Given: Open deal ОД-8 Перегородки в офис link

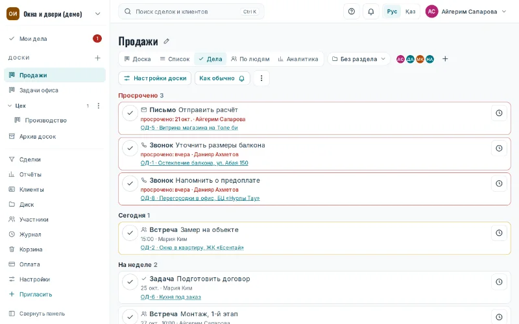Looking at the screenshot, I should (x=200, y=198).
